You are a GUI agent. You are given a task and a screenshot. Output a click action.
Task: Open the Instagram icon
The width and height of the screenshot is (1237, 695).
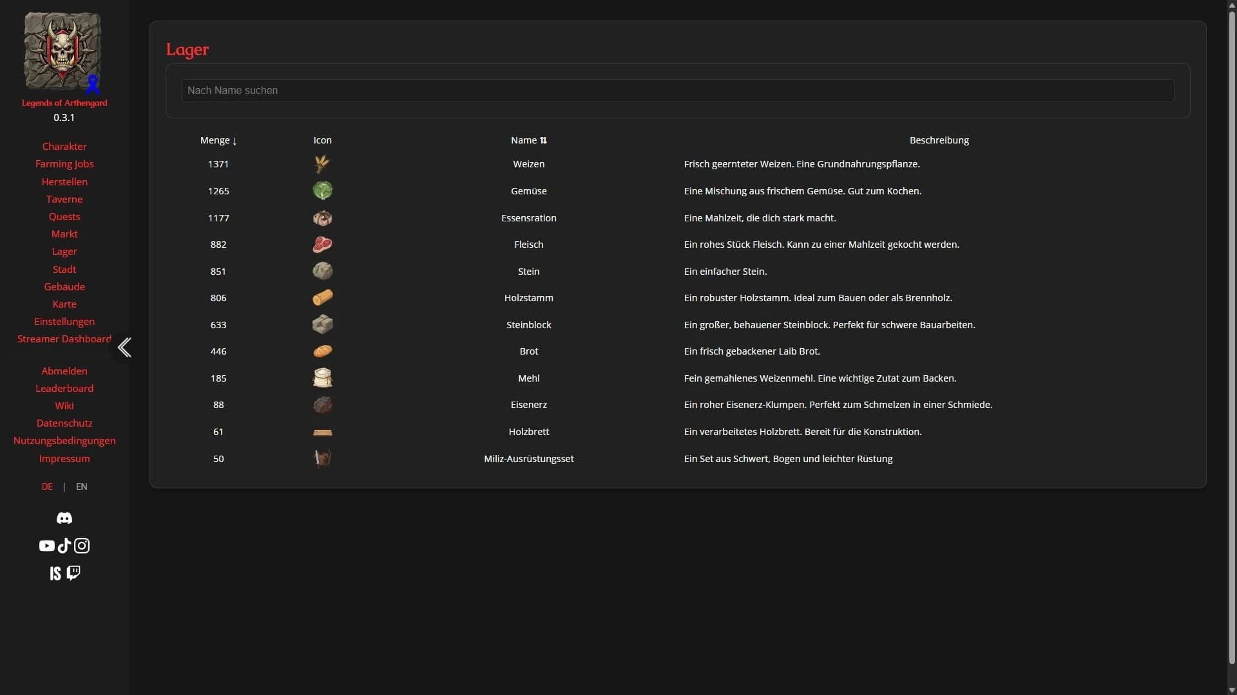pos(82,546)
